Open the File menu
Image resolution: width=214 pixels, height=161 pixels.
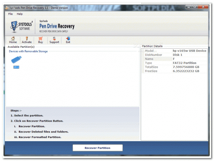pyautogui.click(x=10, y=14)
